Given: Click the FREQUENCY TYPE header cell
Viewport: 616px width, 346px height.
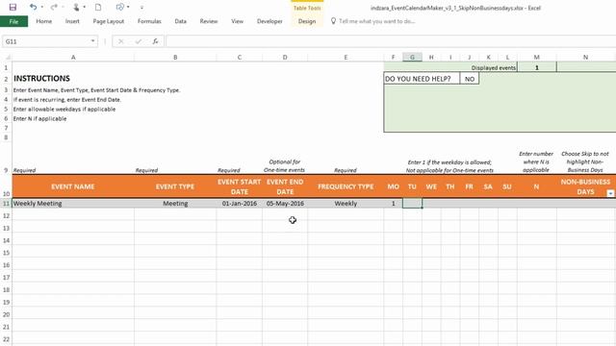Looking at the screenshot, I should (x=346, y=186).
